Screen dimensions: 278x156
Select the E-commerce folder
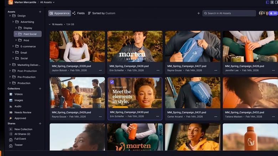(28, 46)
